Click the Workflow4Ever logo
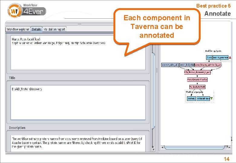236x163 pixels. (27, 10)
